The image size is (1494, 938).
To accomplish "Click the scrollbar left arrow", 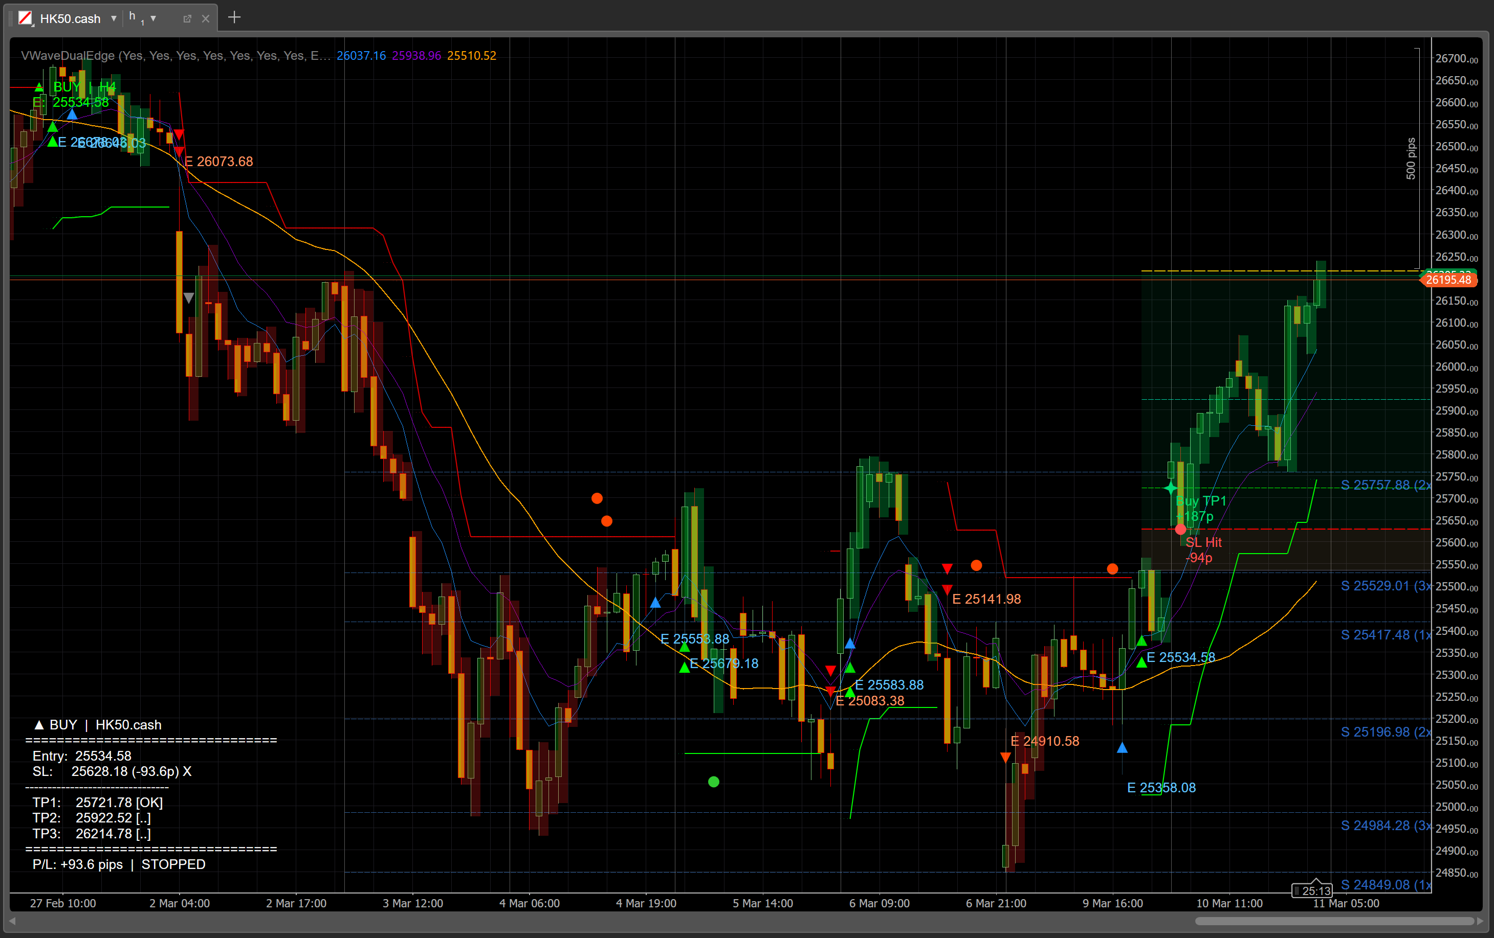I will pyautogui.click(x=12, y=921).
